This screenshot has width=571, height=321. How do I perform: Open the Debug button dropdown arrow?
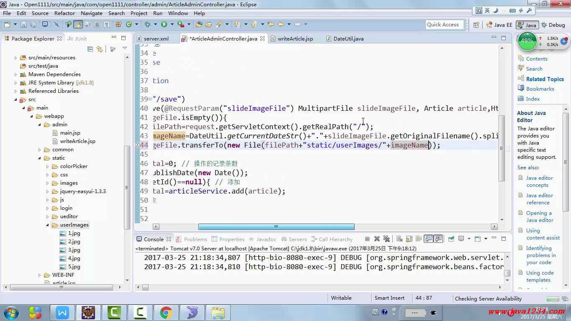click(155, 25)
